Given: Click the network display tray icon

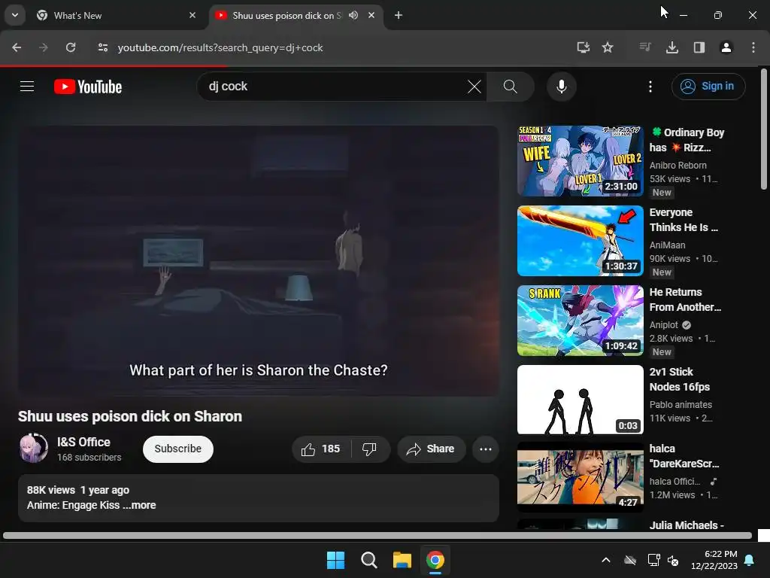Looking at the screenshot, I should point(653,560).
